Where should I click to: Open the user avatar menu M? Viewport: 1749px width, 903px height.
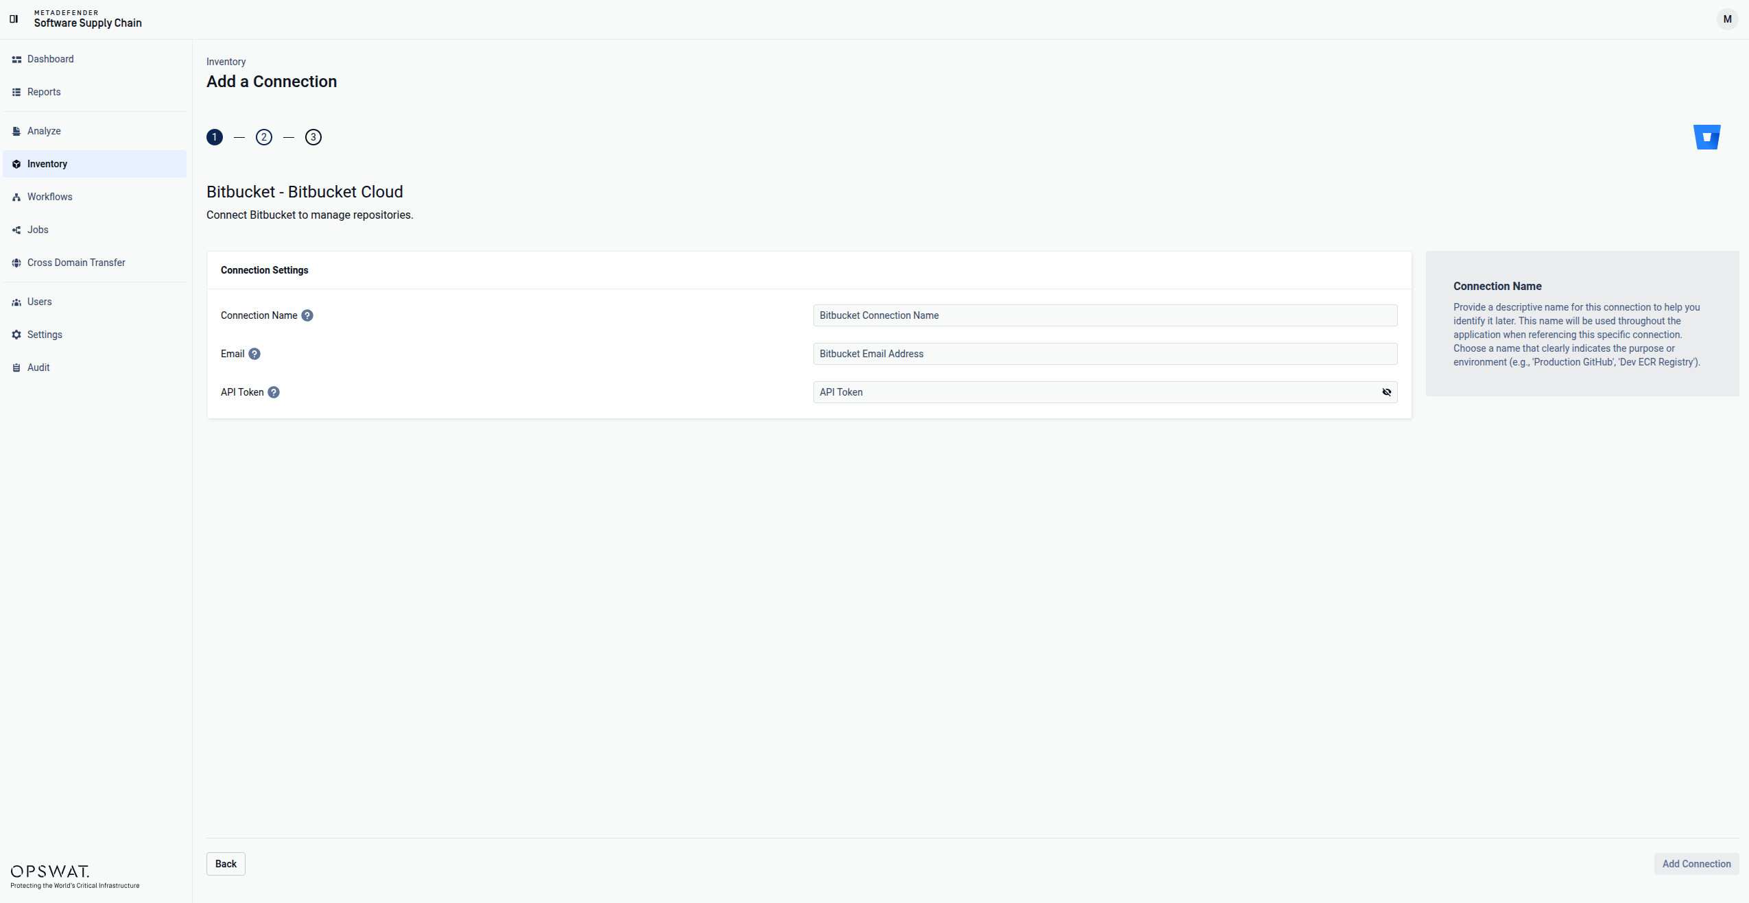click(1727, 19)
